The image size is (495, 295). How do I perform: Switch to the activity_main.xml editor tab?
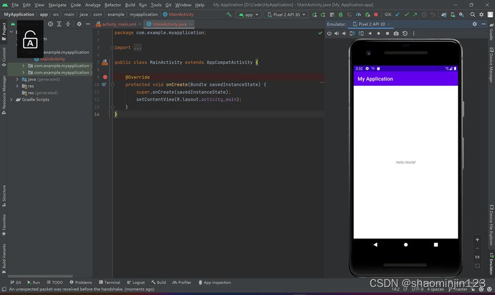[119, 24]
